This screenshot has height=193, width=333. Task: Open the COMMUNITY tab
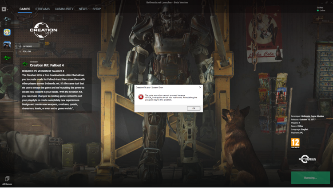pyautogui.click(x=64, y=9)
